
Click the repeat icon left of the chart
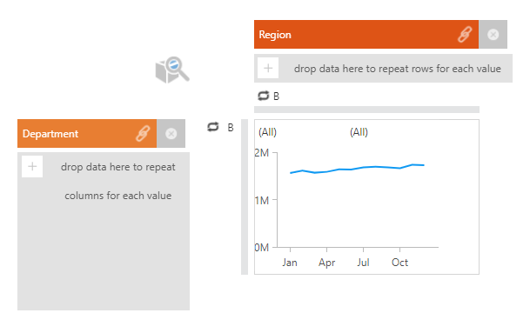coord(213,127)
